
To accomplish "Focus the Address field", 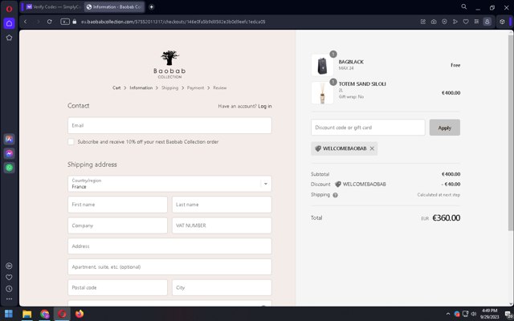I will [x=169, y=246].
